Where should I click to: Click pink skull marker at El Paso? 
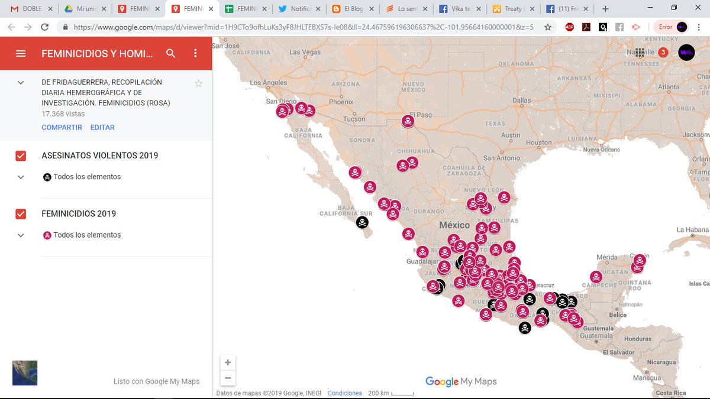pos(408,122)
